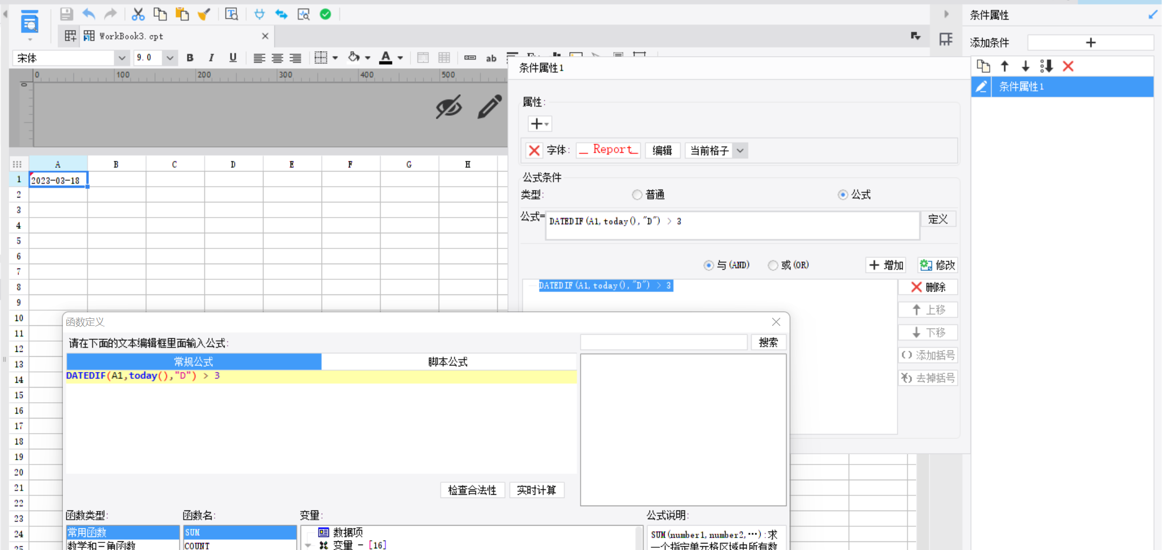The height and width of the screenshot is (550, 1162).
Task: Click the function search input field
Action: point(664,342)
